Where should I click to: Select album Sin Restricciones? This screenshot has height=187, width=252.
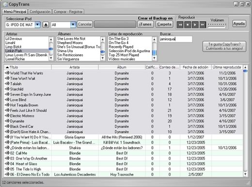[79, 55]
